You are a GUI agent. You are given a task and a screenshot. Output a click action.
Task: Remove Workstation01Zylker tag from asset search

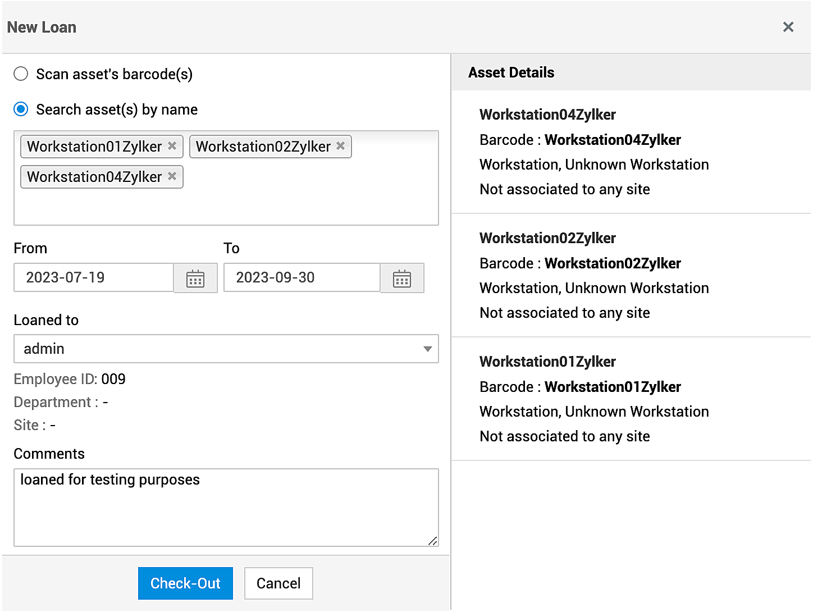[172, 146]
